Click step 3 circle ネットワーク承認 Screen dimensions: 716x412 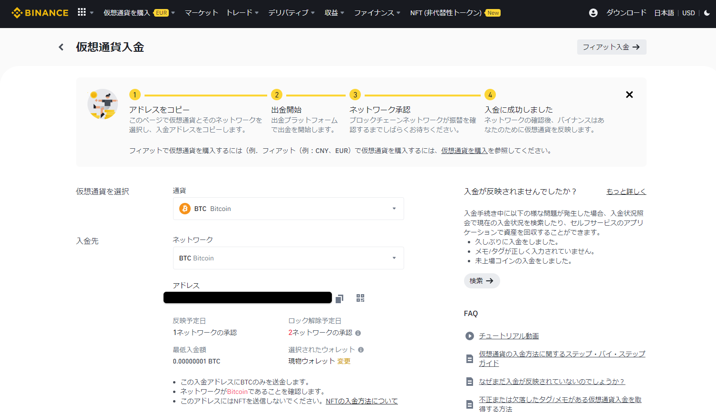[x=355, y=95]
